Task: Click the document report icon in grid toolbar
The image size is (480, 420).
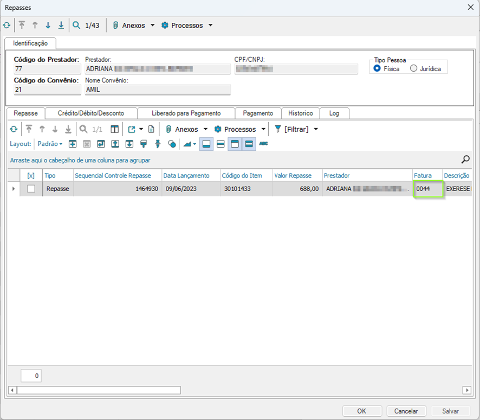Action: pyautogui.click(x=151, y=129)
